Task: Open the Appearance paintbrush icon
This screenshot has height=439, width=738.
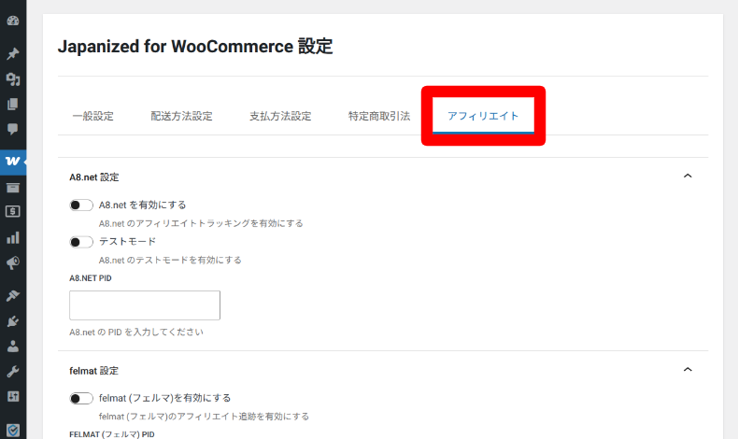Action: click(x=13, y=295)
